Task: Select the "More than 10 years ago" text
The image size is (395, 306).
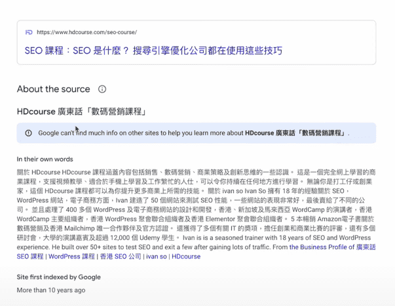Action: 51,290
